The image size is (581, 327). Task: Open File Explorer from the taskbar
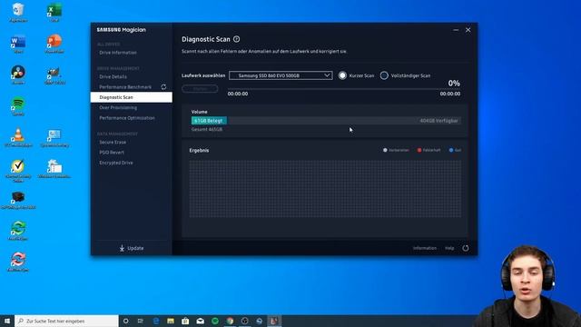pos(171,321)
